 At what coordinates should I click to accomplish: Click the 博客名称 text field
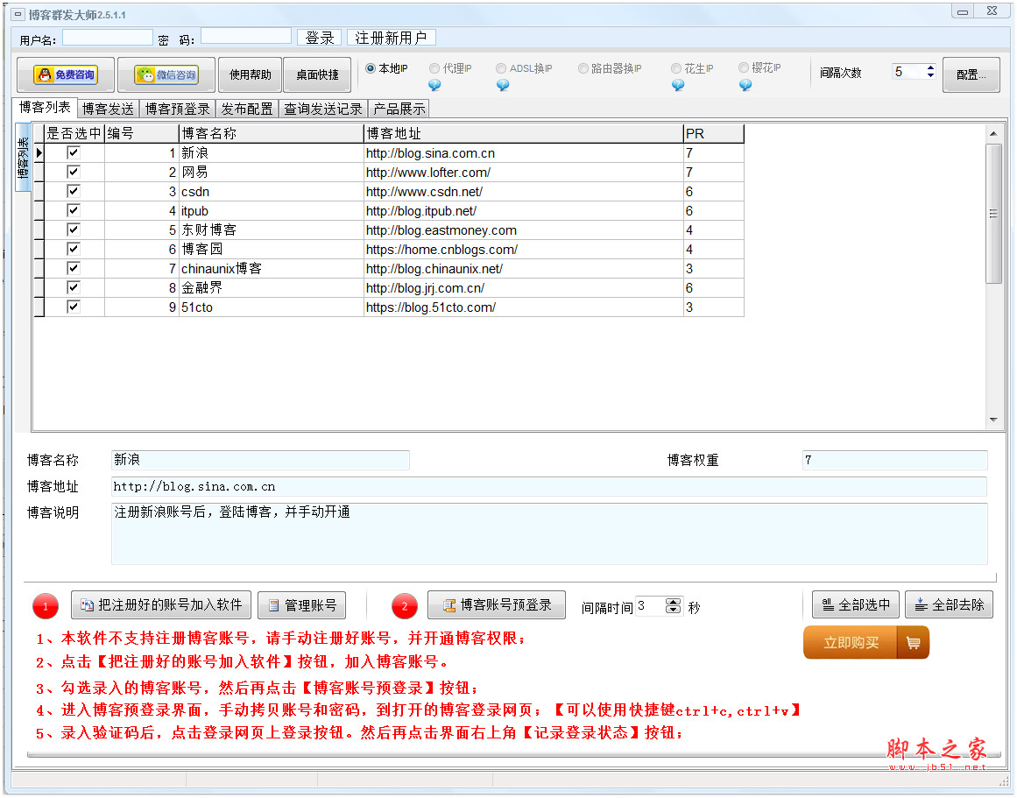click(260, 460)
